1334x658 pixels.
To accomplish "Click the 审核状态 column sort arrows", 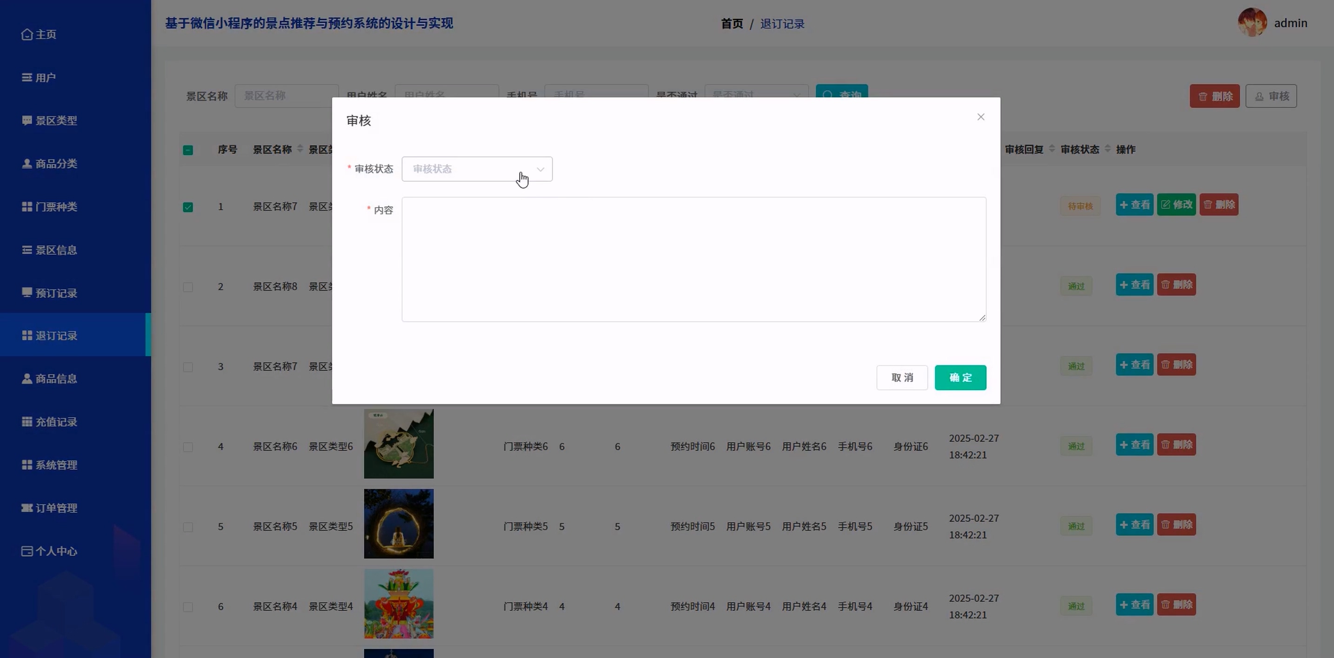I will 1107,149.
